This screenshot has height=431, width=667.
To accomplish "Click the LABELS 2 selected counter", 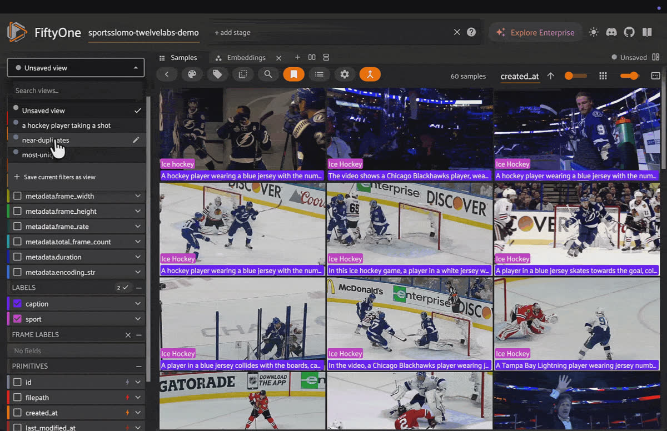I will coord(122,288).
